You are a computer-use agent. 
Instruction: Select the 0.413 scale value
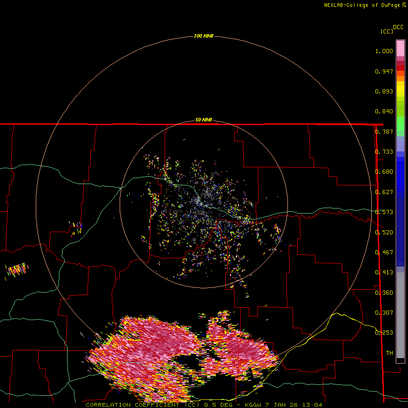click(384, 272)
